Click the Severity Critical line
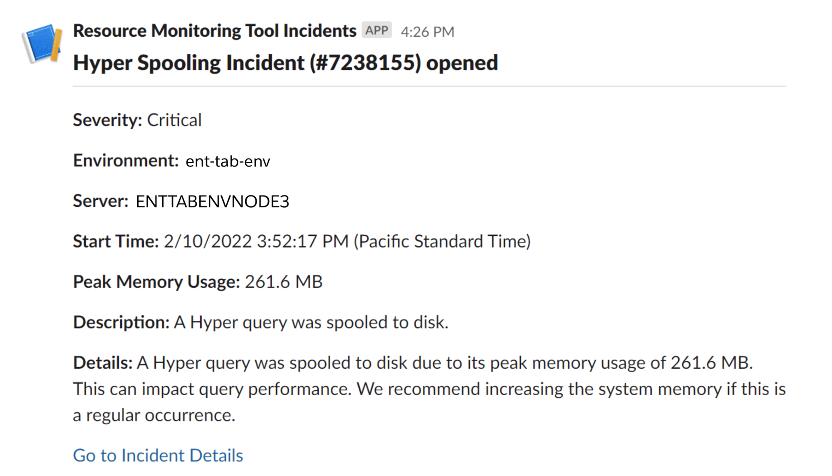Viewport: 832px width, 476px height. pos(137,120)
